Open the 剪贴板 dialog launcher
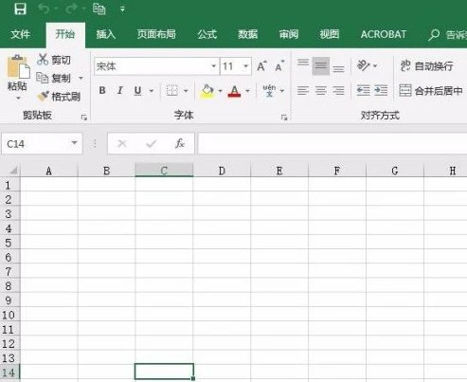The image size is (467, 382). pos(84,118)
